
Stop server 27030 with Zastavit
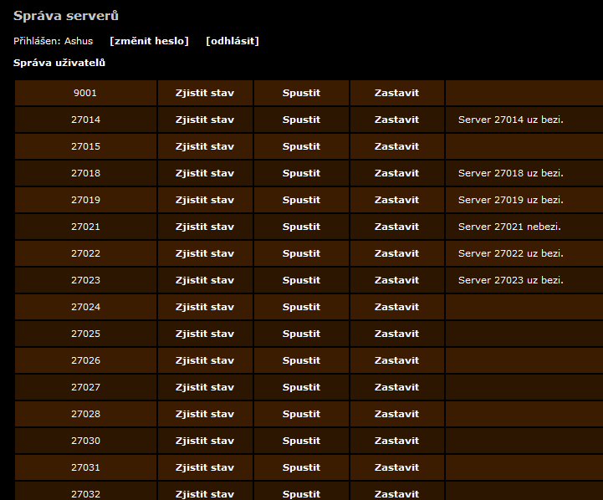coord(396,441)
